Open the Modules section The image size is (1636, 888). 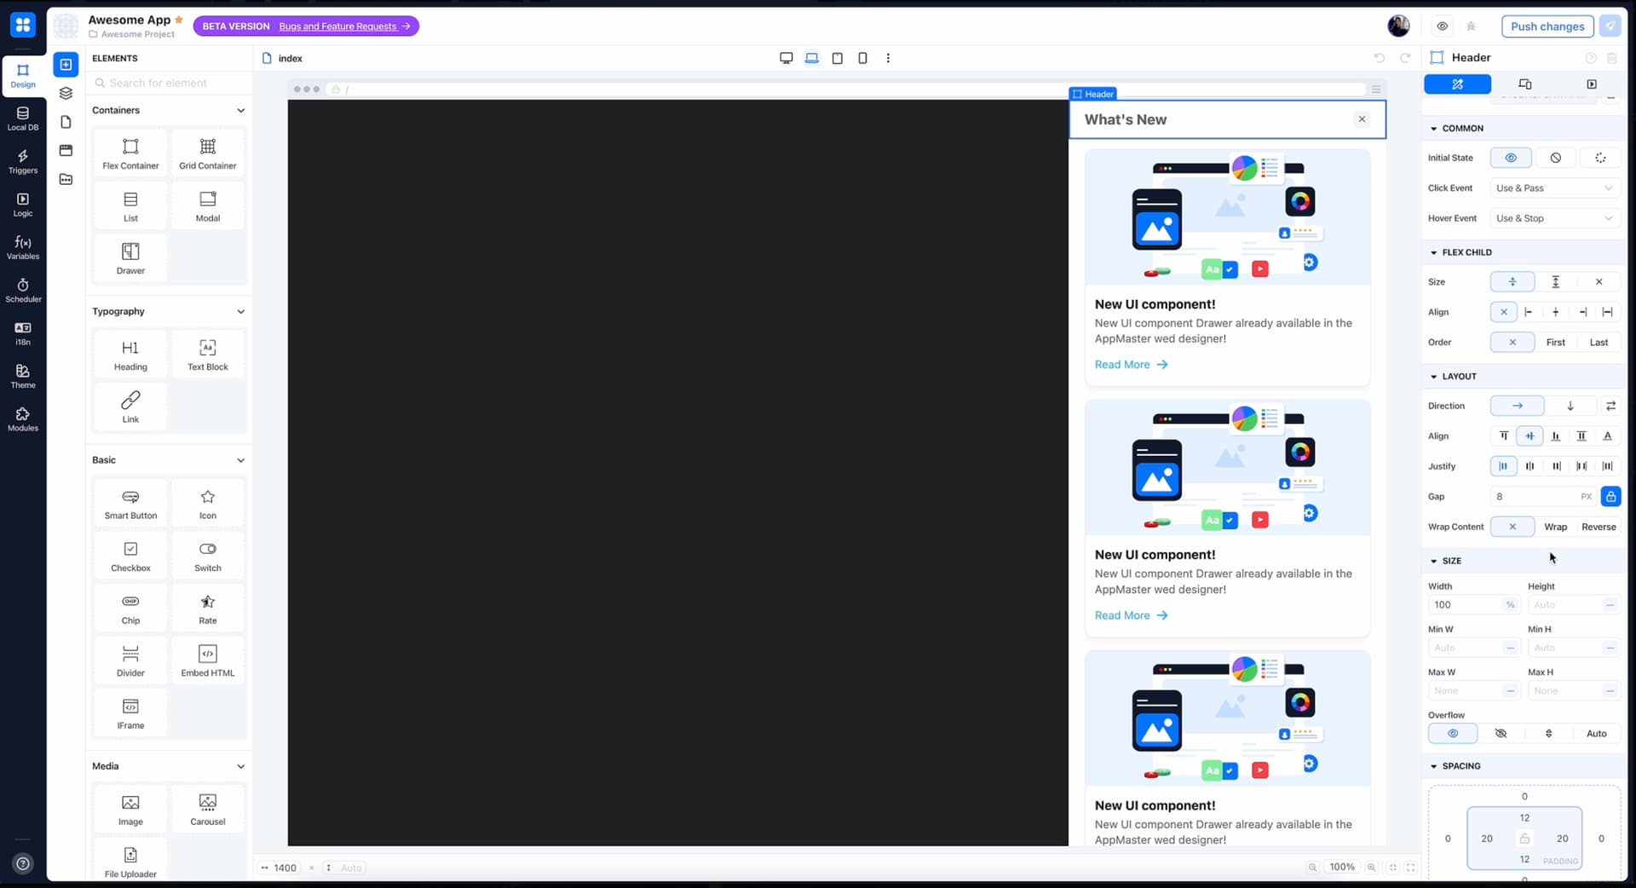tap(23, 419)
